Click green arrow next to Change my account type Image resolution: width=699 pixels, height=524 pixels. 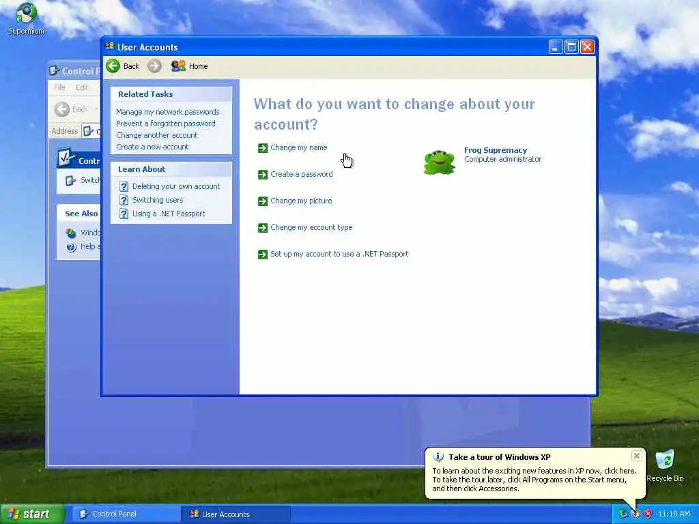tap(263, 228)
